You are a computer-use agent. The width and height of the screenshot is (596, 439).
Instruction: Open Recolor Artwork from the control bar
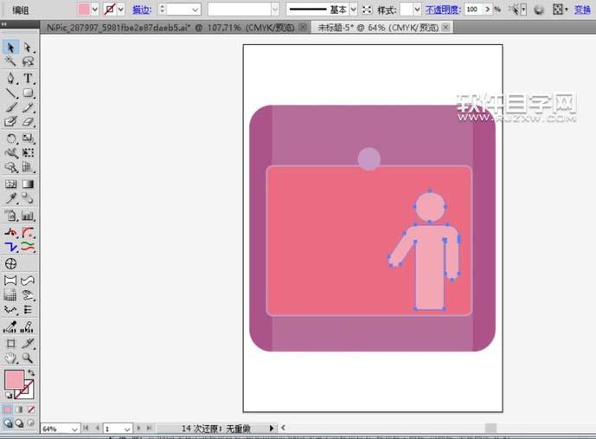(x=539, y=10)
